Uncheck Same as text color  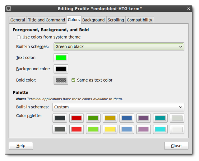pos(73,80)
